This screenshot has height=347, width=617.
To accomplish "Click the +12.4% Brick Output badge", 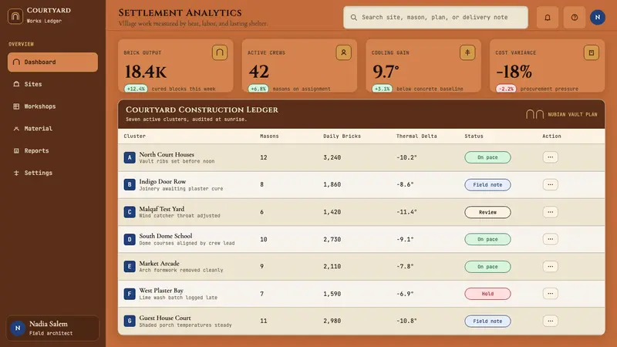I will coord(136,89).
